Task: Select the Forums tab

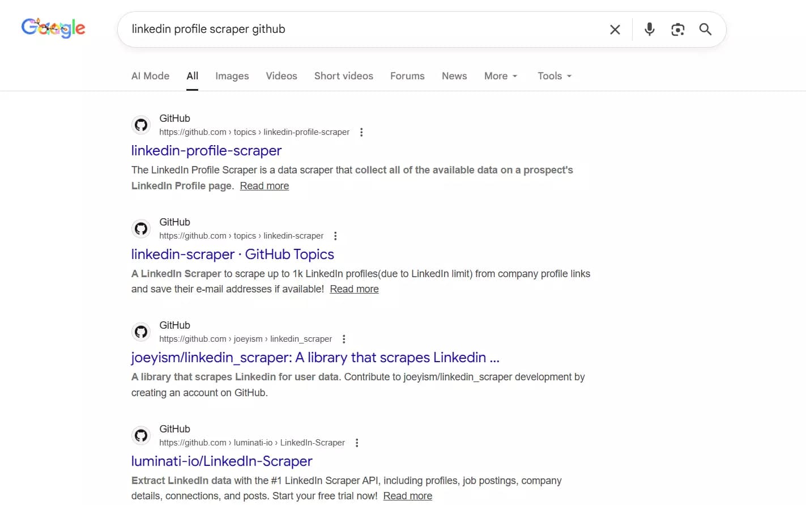Action: click(407, 75)
